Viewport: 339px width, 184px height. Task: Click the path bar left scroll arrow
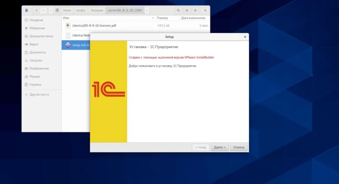[51, 10]
